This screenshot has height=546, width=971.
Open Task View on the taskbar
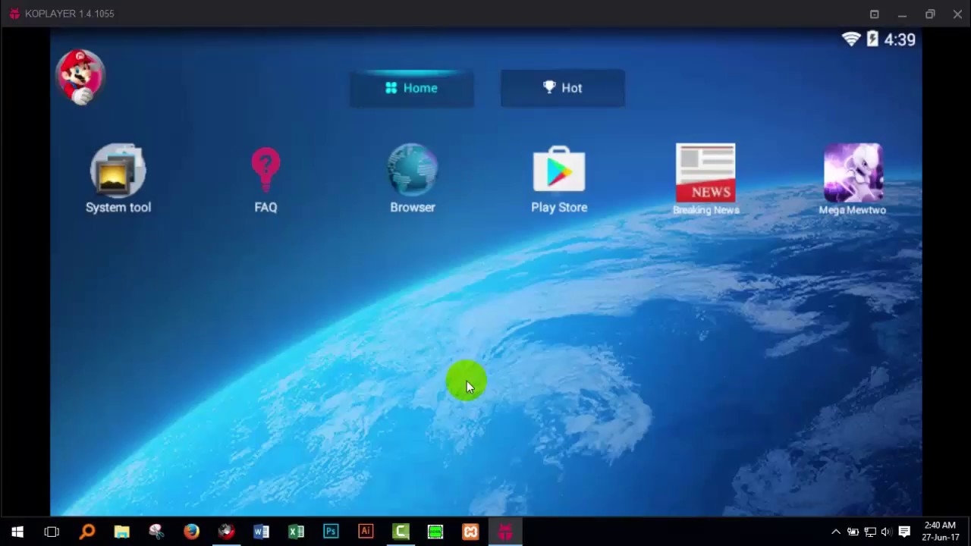pyautogui.click(x=52, y=532)
